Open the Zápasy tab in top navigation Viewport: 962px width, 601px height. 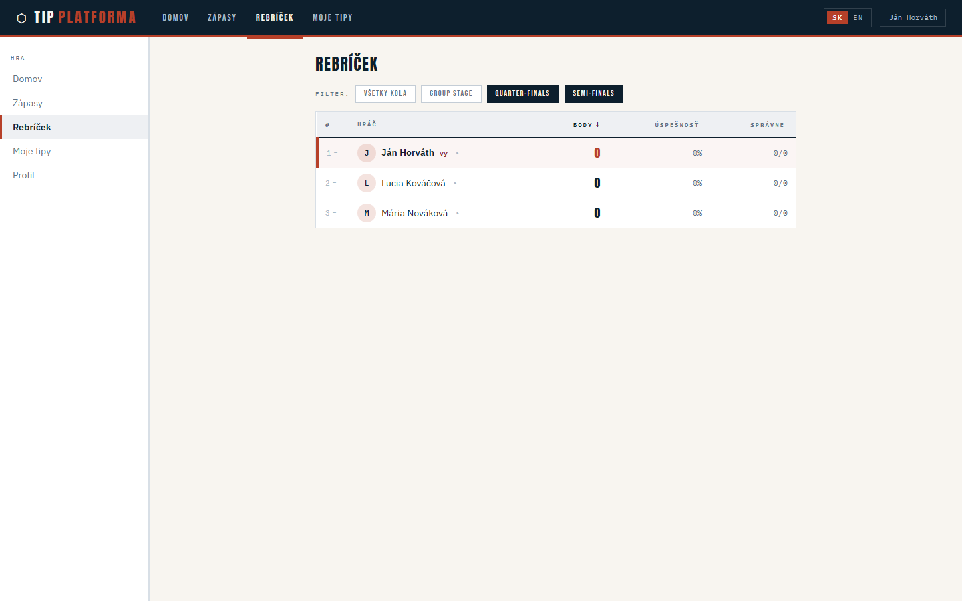(x=222, y=18)
